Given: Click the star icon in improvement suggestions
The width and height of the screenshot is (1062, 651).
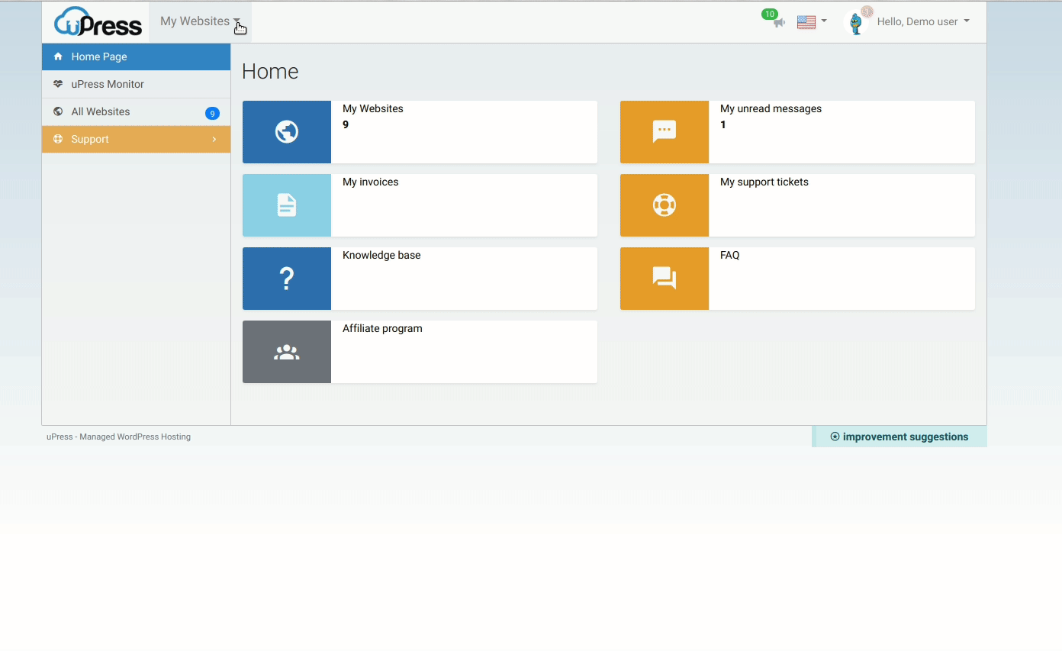Looking at the screenshot, I should (x=835, y=437).
